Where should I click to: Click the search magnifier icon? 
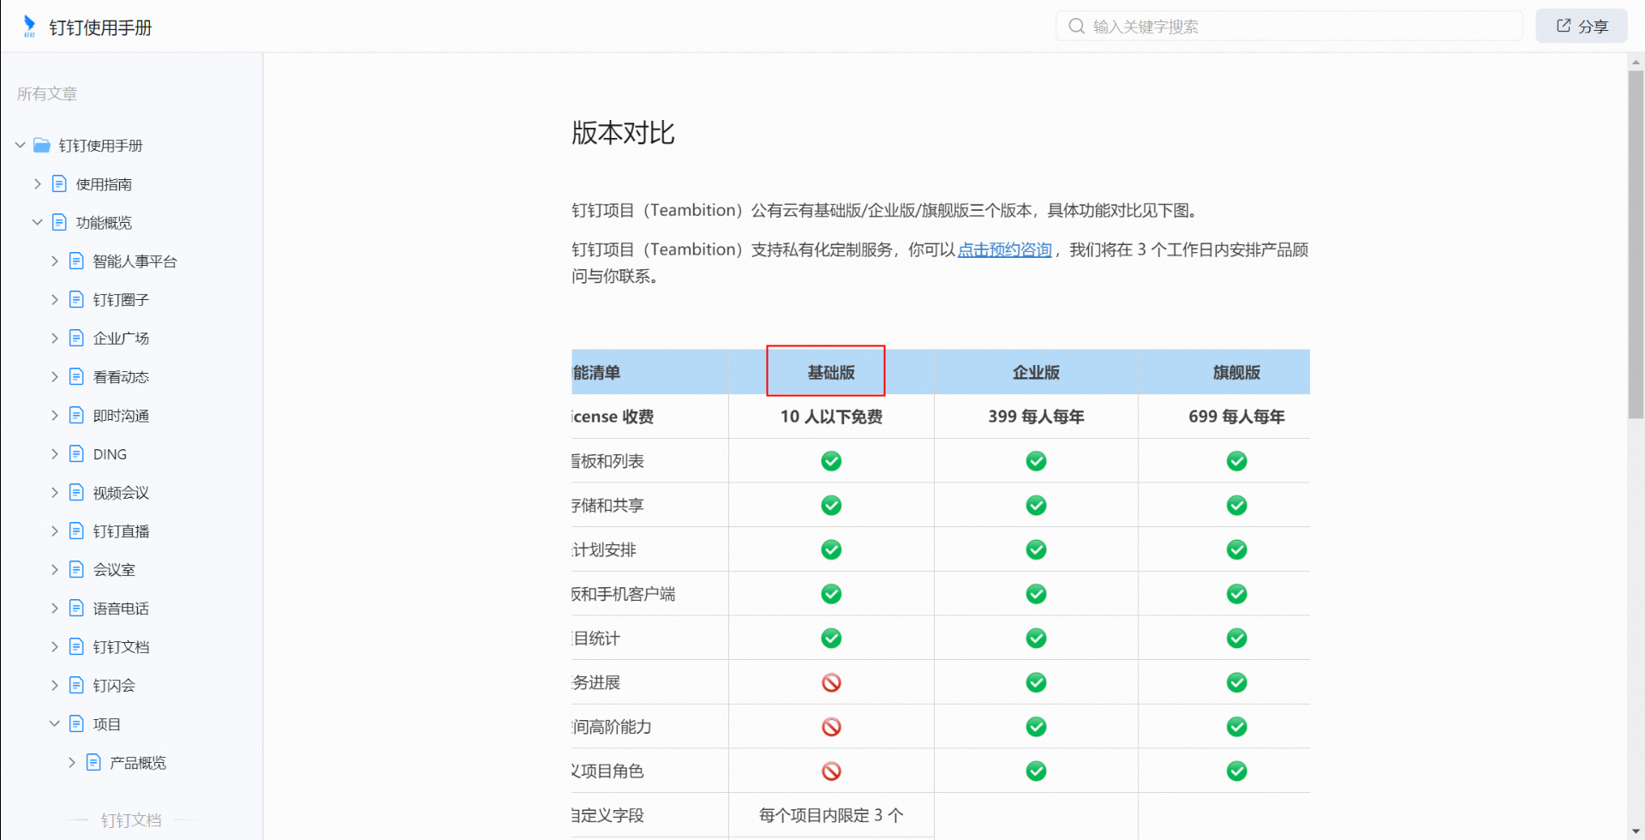click(1076, 27)
